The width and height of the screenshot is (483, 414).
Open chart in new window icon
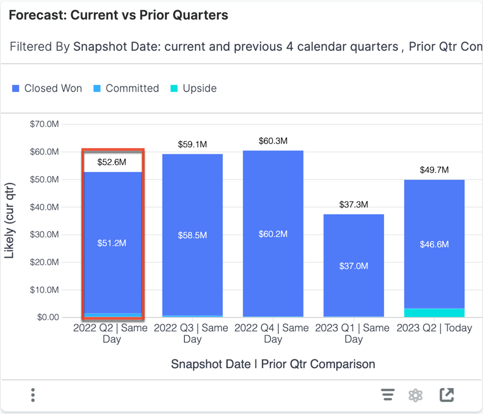446,395
